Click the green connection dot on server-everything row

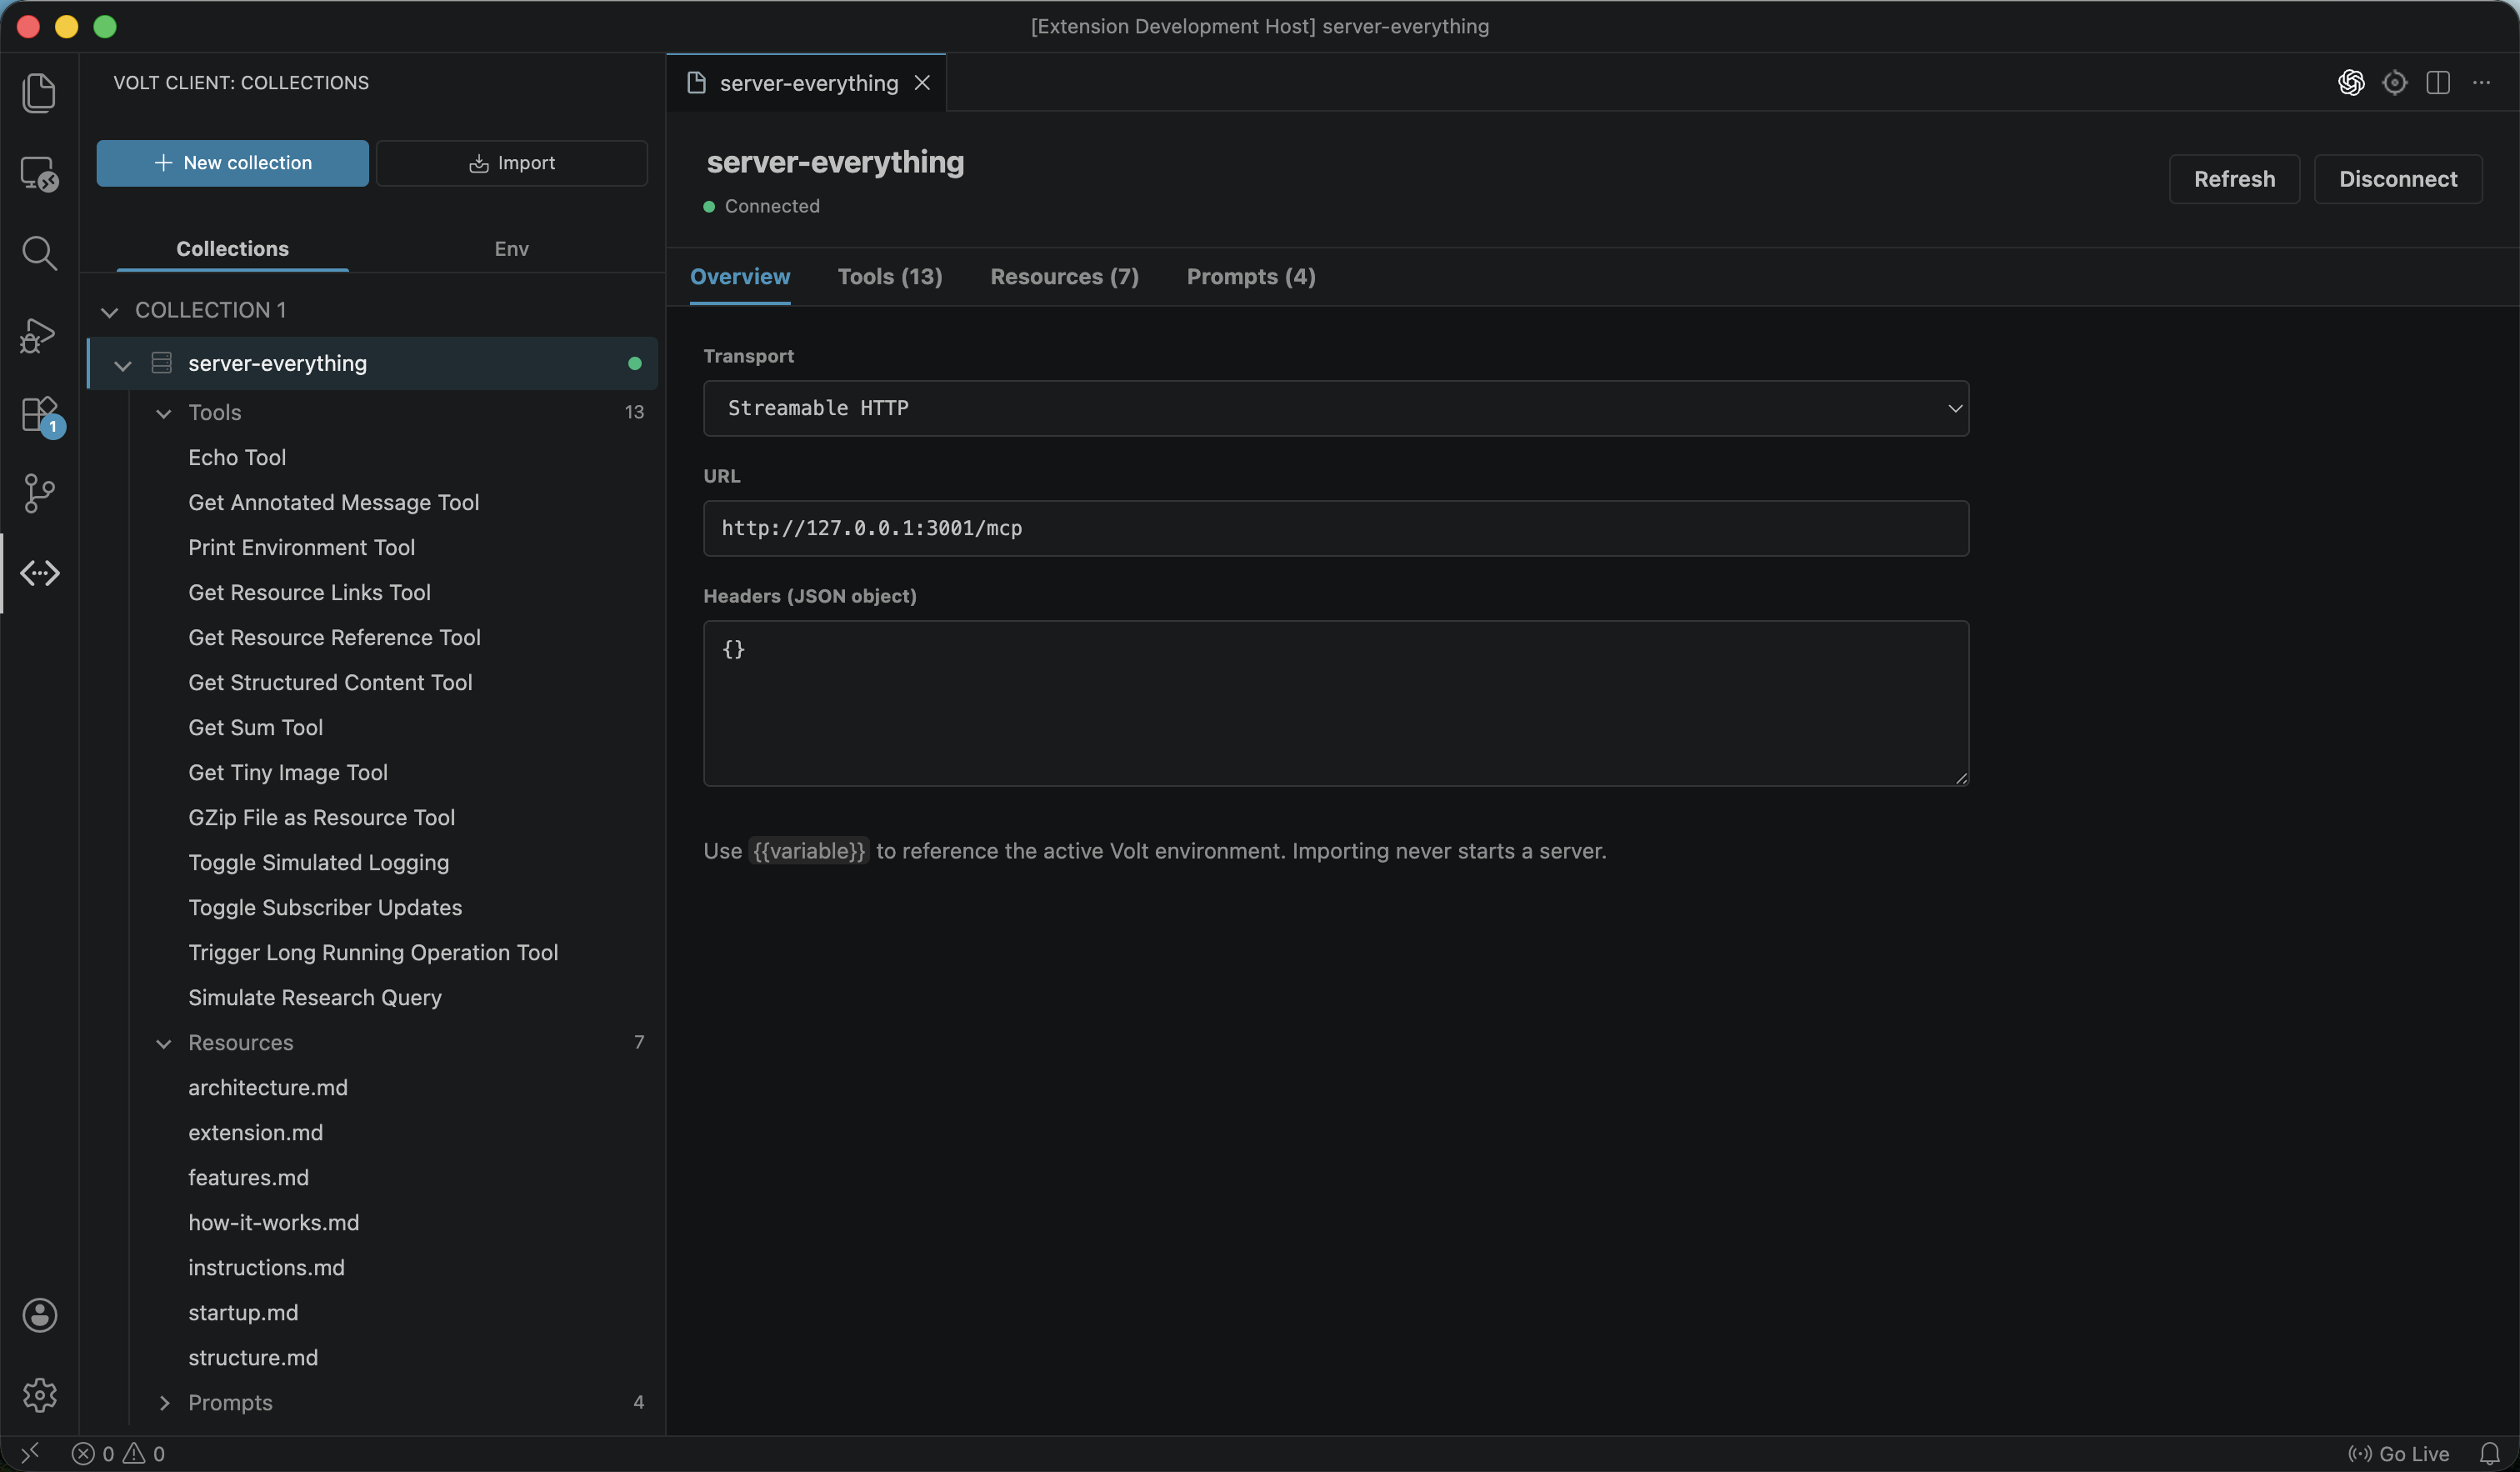[634, 364]
